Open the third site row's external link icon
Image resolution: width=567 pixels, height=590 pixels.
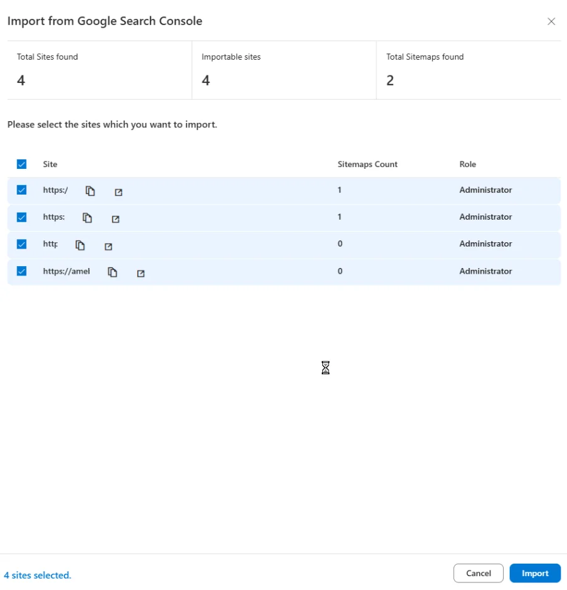[x=109, y=246]
